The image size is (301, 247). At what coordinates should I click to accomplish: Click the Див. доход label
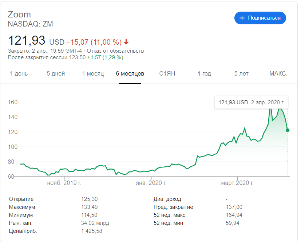[167, 199]
